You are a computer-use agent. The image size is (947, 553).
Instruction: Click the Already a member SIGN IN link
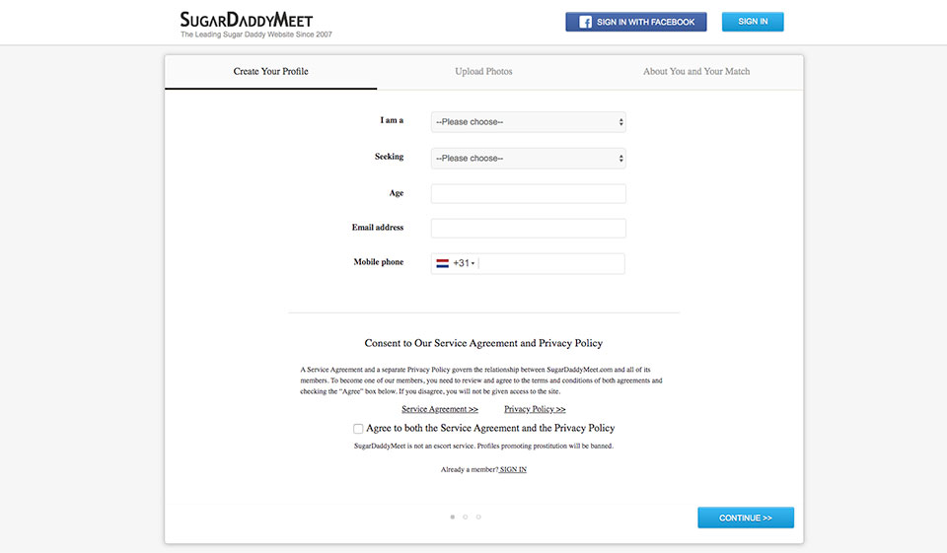click(513, 470)
